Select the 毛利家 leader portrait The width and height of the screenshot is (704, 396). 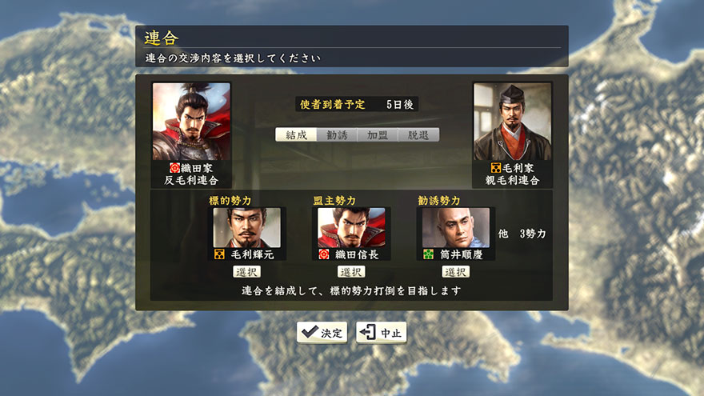point(512,122)
